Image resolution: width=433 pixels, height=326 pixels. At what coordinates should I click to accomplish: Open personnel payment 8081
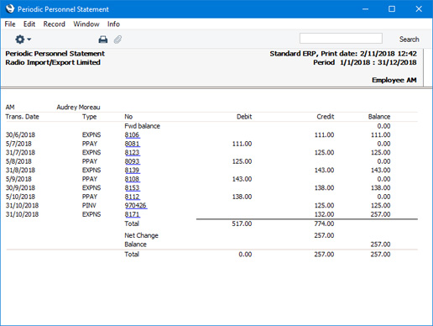coord(132,144)
